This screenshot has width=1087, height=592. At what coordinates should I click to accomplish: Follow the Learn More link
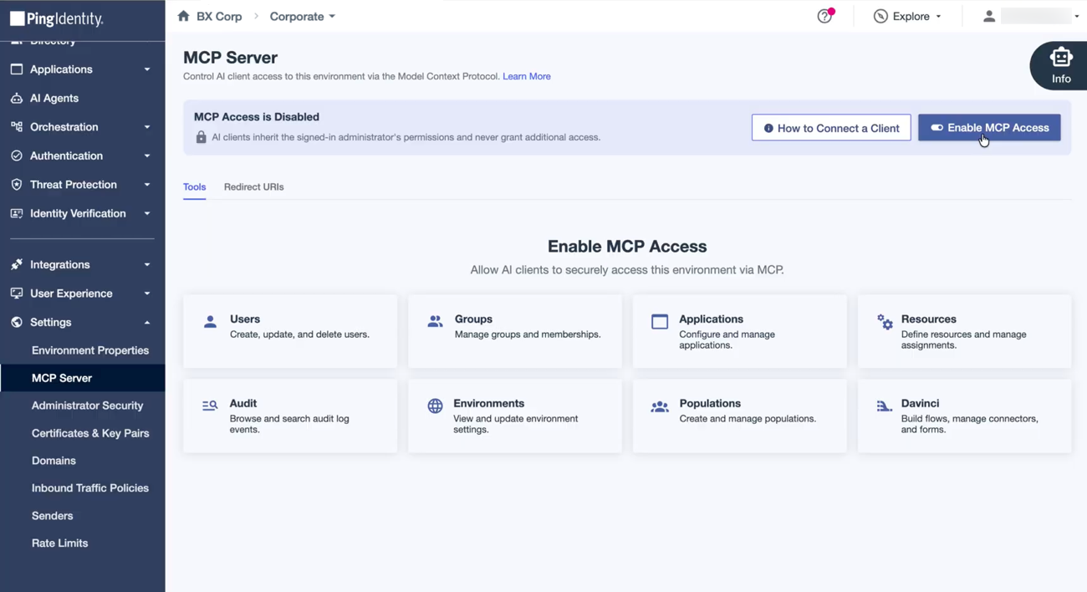tap(527, 76)
